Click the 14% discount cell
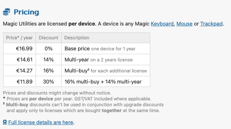Viewport: 231px width, 129px height. pyautogui.click(x=48, y=60)
